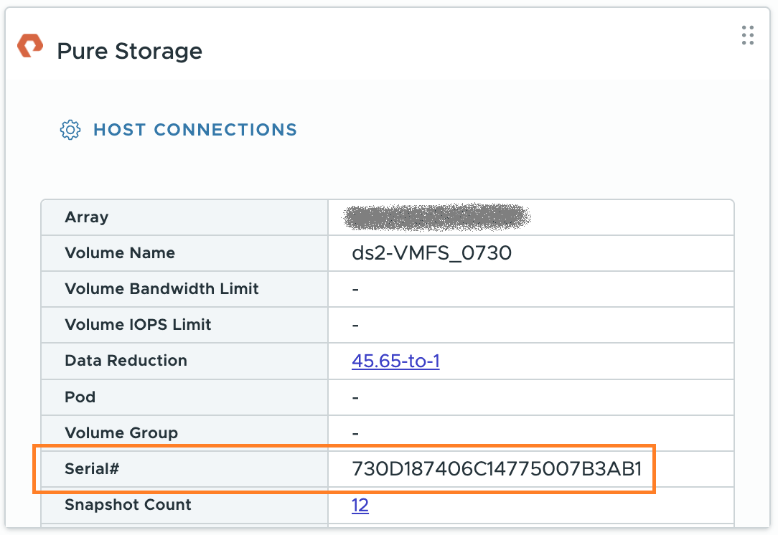The width and height of the screenshot is (778, 535).
Task: Select the Serial# value text
Action: 500,468
